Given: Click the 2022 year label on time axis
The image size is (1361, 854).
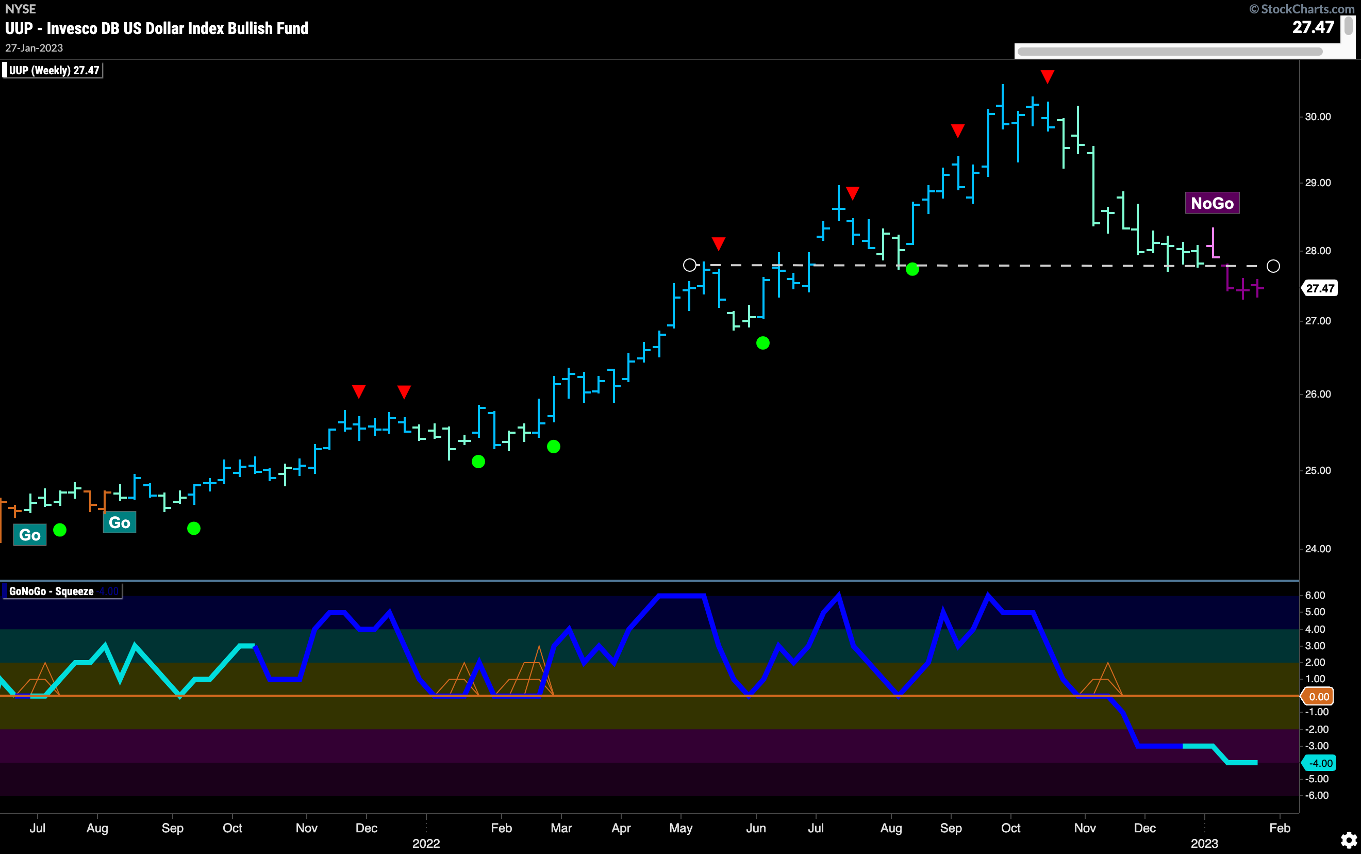Looking at the screenshot, I should pos(426,843).
